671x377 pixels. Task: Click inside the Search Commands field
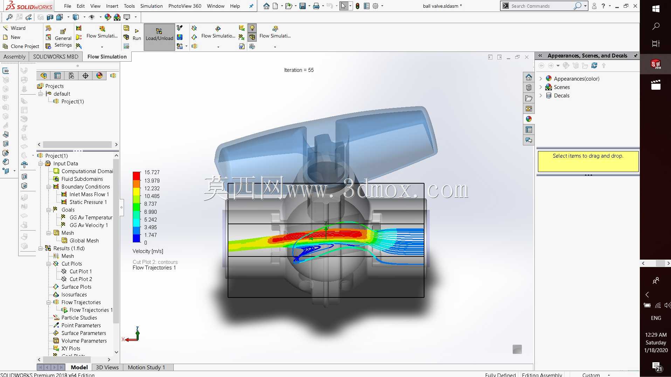(541, 6)
